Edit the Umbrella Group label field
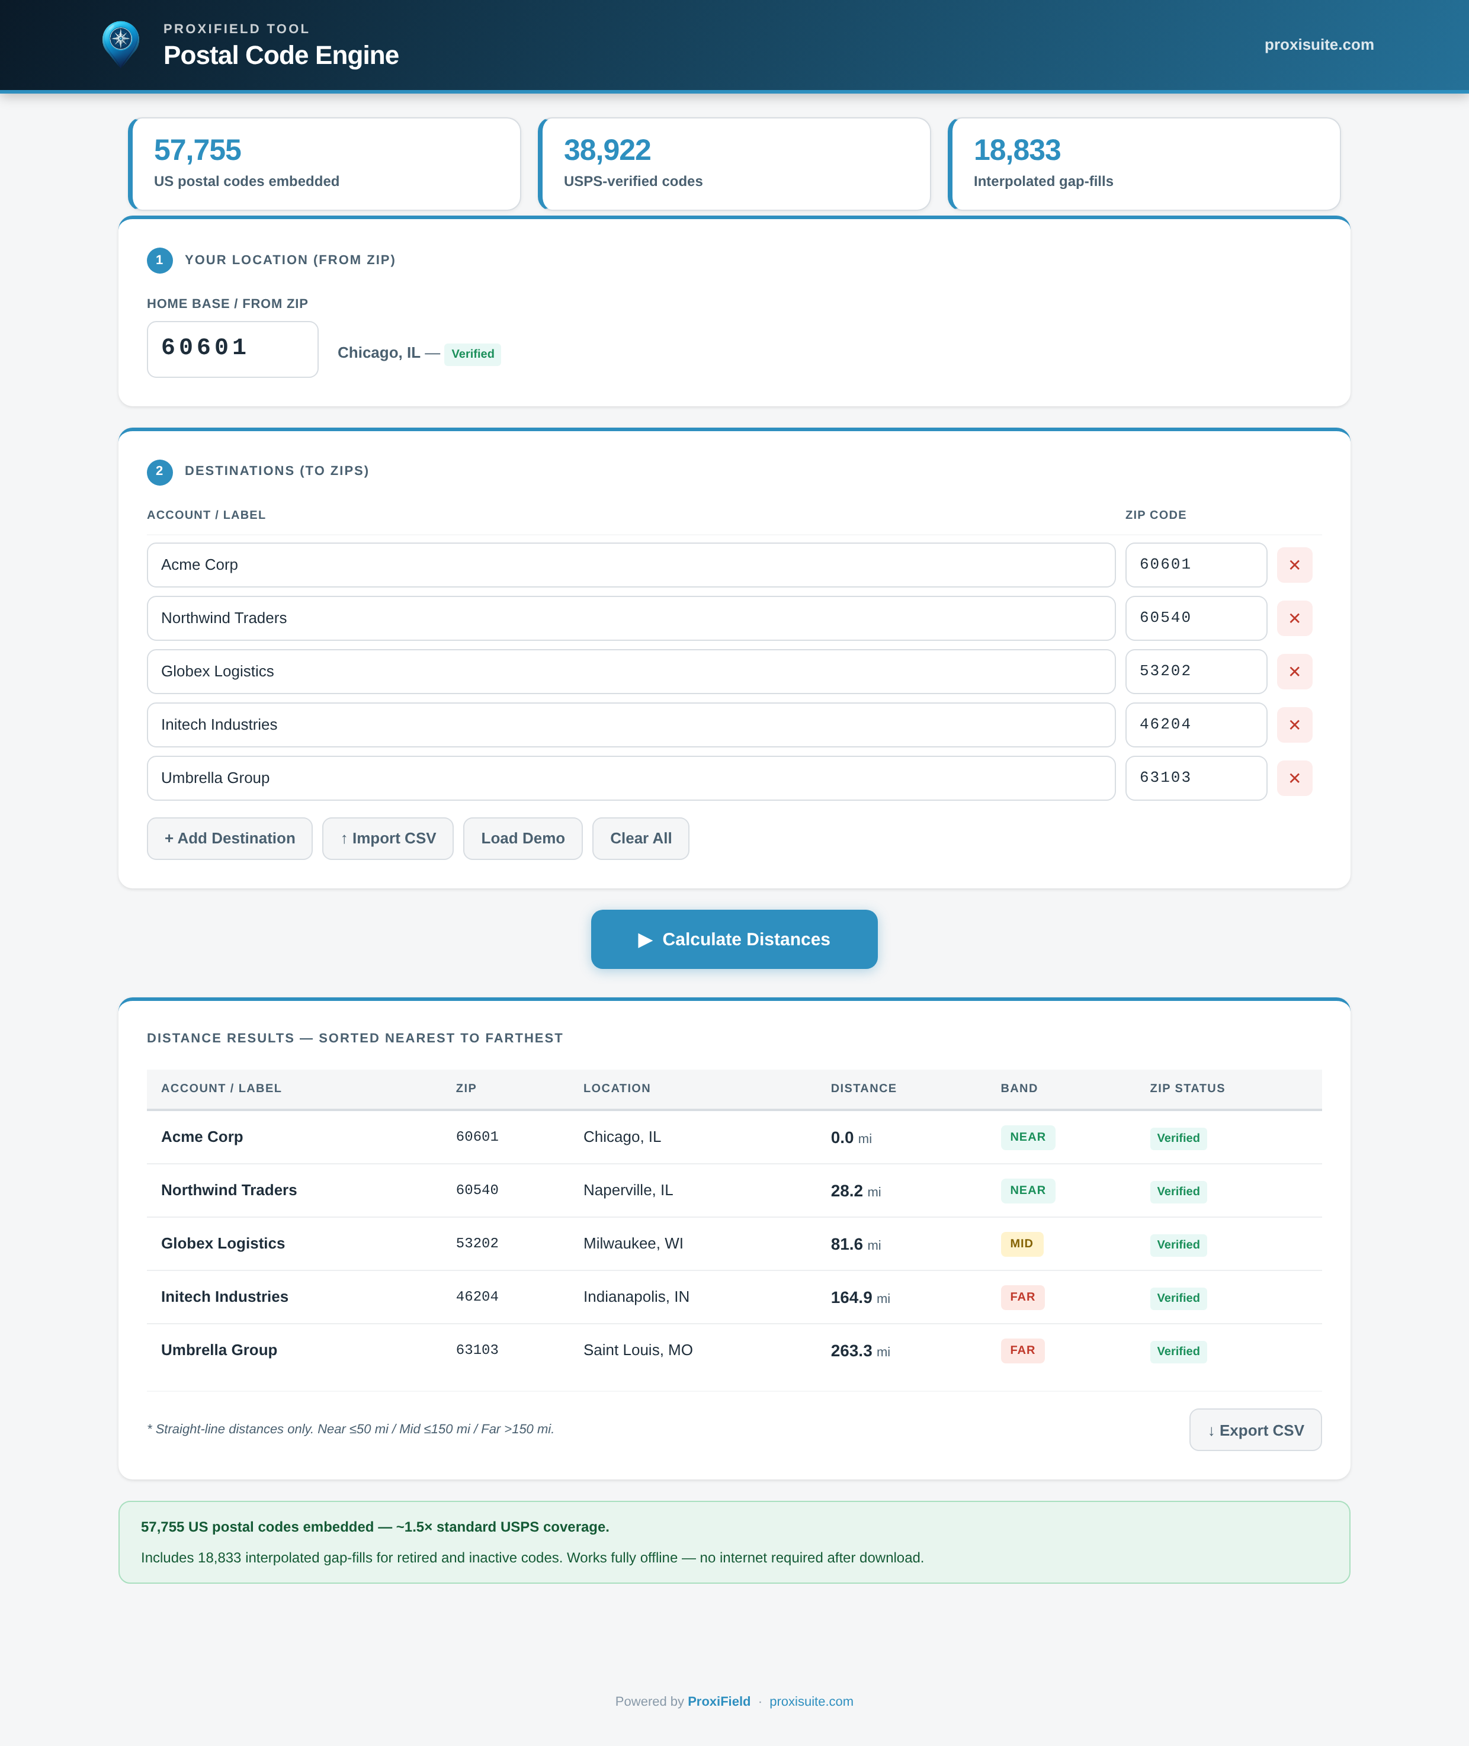The height and width of the screenshot is (1746, 1469). click(630, 778)
